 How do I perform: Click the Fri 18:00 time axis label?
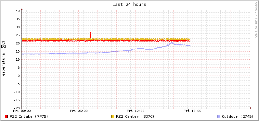click(192, 111)
